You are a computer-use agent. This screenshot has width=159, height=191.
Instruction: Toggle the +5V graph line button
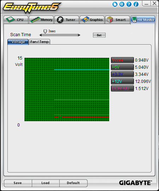click(x=122, y=67)
